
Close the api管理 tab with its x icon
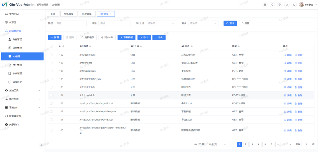pyautogui.click(x=110, y=14)
